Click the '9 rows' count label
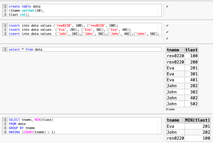Screen dimensions: 213x143 [x=170, y=109]
